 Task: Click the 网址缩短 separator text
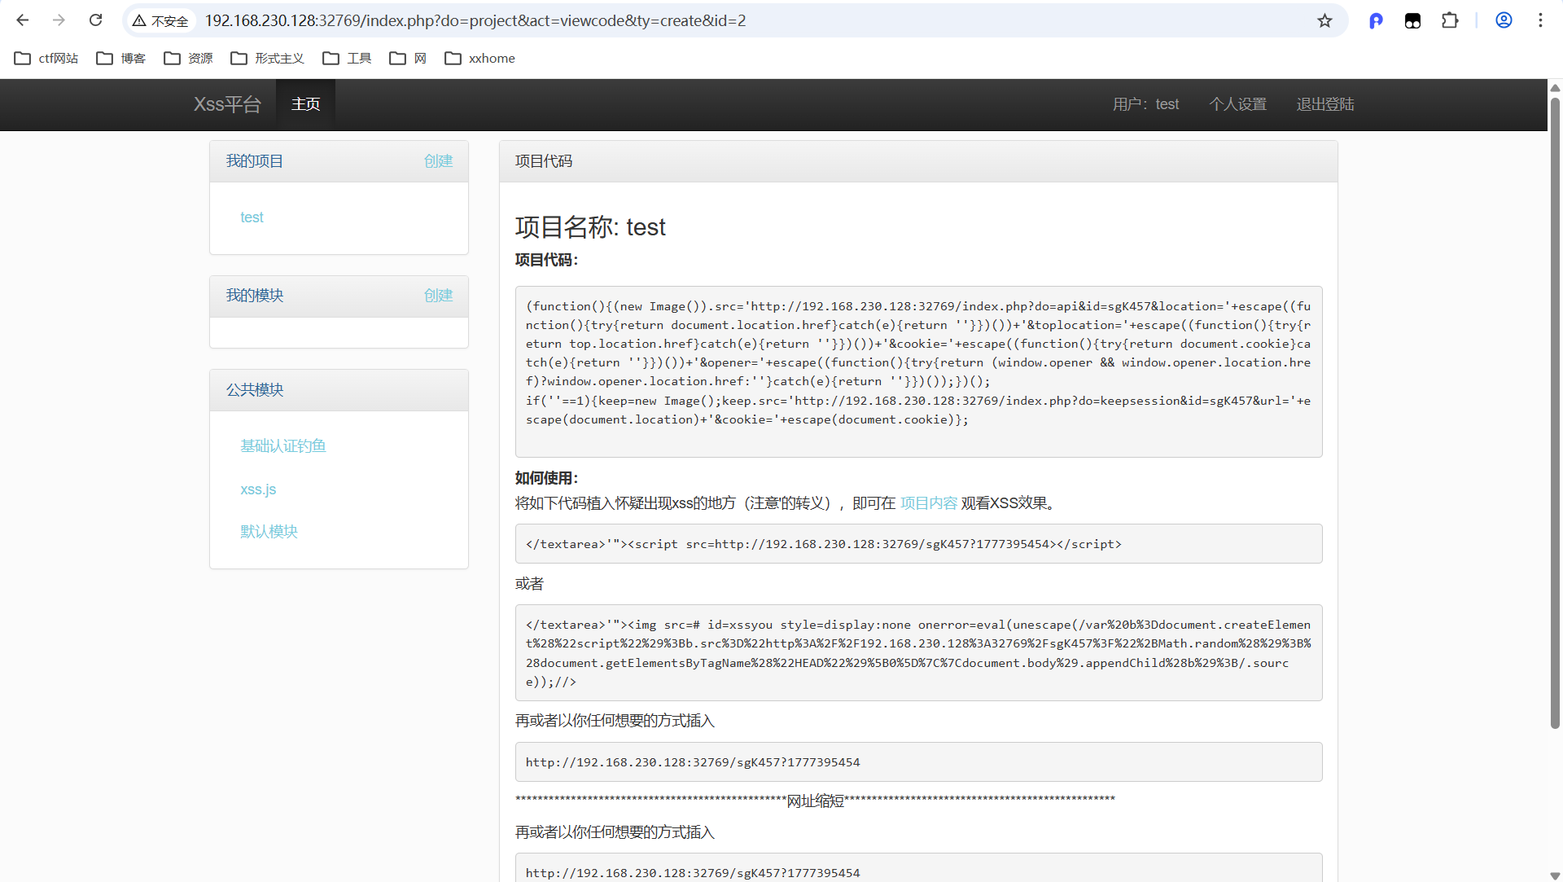pyautogui.click(x=816, y=801)
